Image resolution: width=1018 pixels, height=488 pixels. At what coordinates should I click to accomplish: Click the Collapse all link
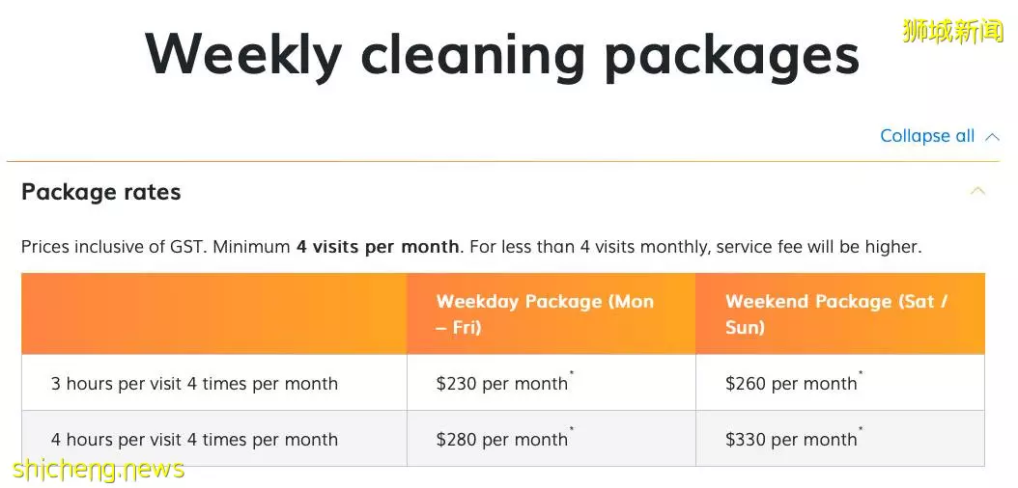point(927,136)
